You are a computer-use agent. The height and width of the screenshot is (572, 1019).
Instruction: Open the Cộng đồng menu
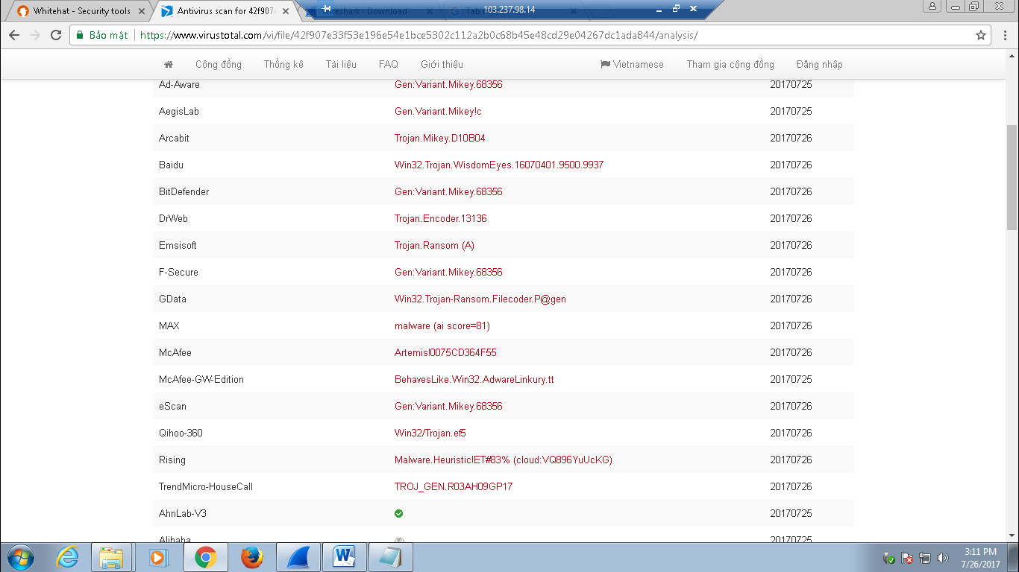[219, 64]
